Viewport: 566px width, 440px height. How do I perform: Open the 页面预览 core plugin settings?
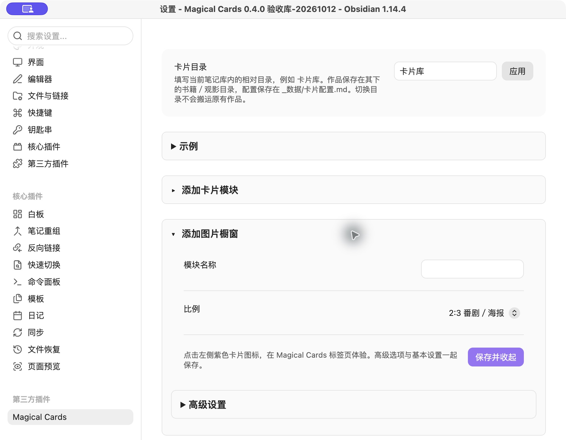click(70, 366)
